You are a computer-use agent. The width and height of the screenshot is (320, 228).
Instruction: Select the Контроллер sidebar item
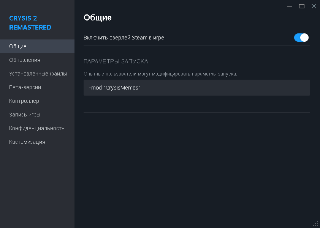click(x=24, y=101)
